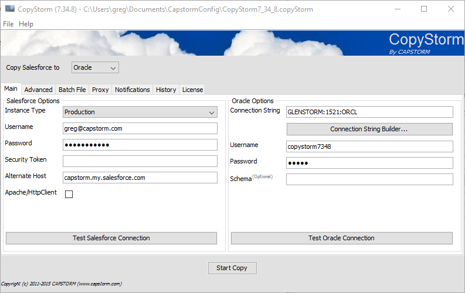Image resolution: width=465 pixels, height=293 pixels.
Task: Close the CopyStorm window
Action: (451, 9)
